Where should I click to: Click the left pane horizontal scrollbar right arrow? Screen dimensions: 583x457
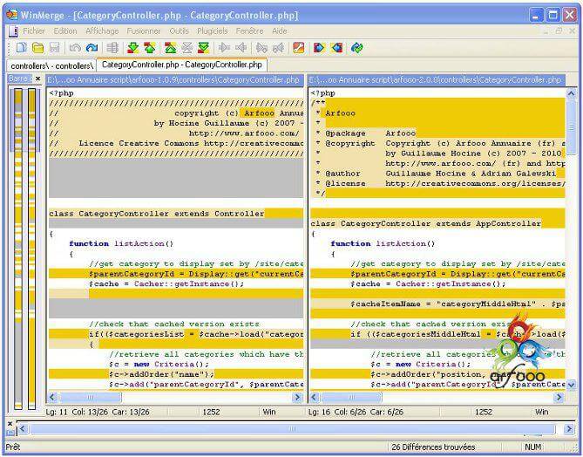297,397
